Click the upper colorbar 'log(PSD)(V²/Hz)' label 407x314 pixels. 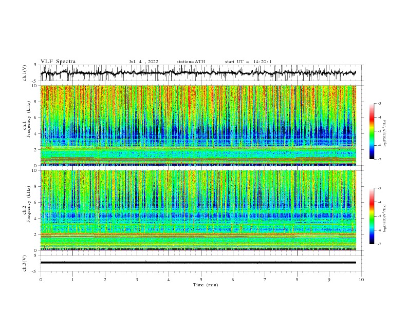pos(385,134)
